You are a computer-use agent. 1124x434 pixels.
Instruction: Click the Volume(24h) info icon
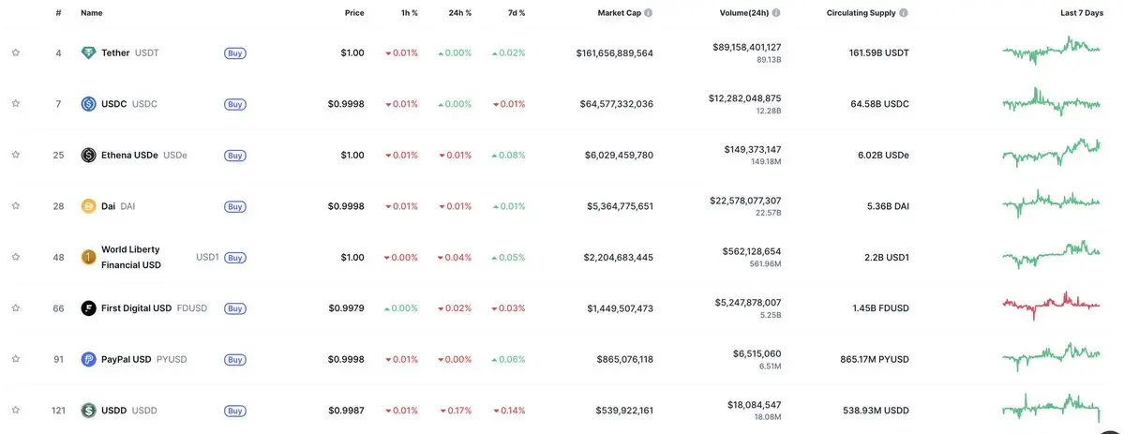tap(776, 13)
